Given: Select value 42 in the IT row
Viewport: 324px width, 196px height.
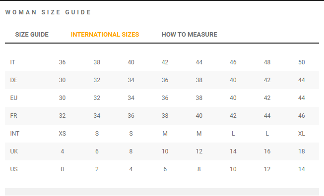Looking at the screenshot, I should coord(165,62).
